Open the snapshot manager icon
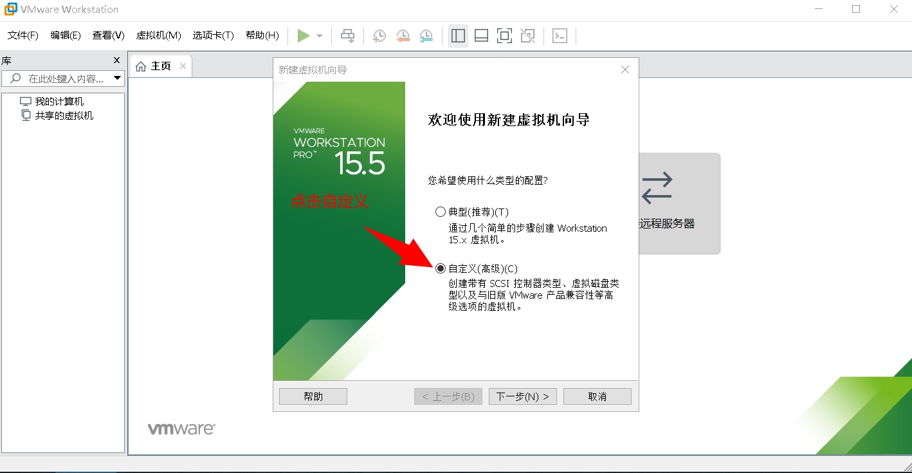The image size is (912, 473). click(x=426, y=36)
